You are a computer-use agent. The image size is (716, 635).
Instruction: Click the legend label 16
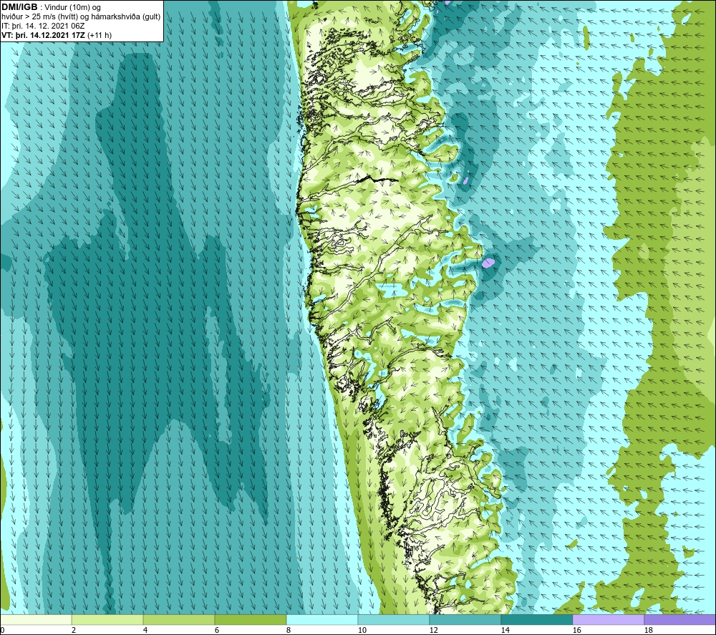pyautogui.click(x=576, y=630)
